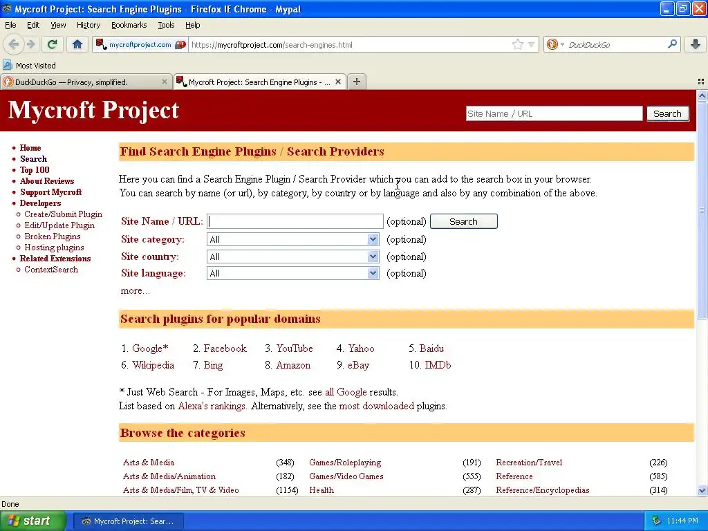The height and width of the screenshot is (531, 708).
Task: Close the Mycroft Project tab
Action: (x=337, y=82)
